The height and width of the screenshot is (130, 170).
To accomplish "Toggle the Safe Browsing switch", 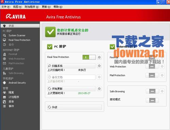I will coord(152,91).
